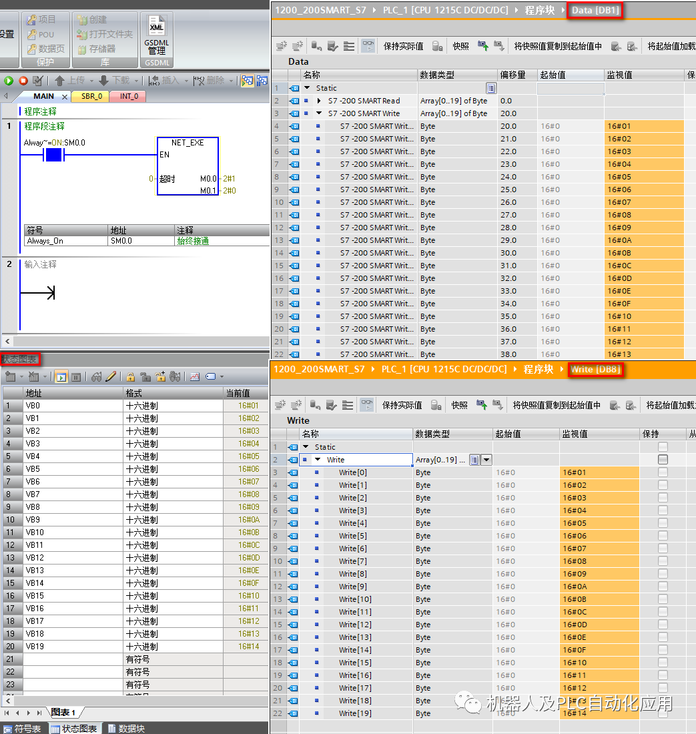
Task: Click the 快照 snapshot button in Write DB8
Action: coord(460,405)
